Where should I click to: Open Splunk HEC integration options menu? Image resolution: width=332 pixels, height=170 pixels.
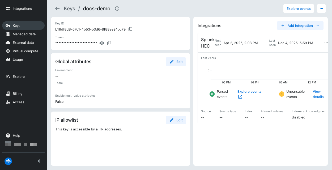pos(326,43)
